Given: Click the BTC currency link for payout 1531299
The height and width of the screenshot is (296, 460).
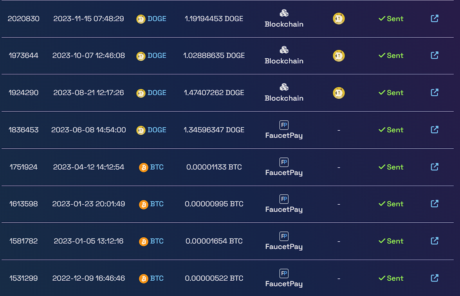Looking at the screenshot, I should pos(157,278).
